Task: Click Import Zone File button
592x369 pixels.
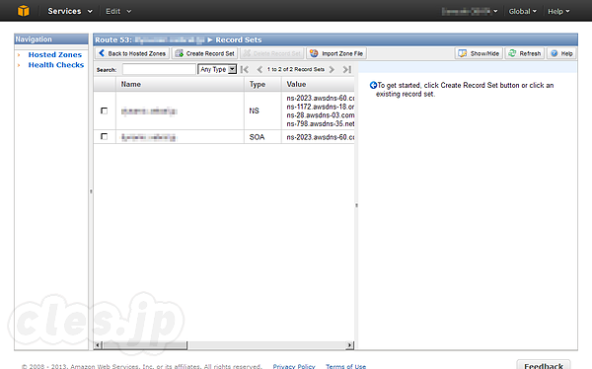Action: click(336, 53)
